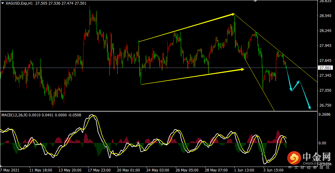Click the 20 May 01:00 time label

point(129,171)
